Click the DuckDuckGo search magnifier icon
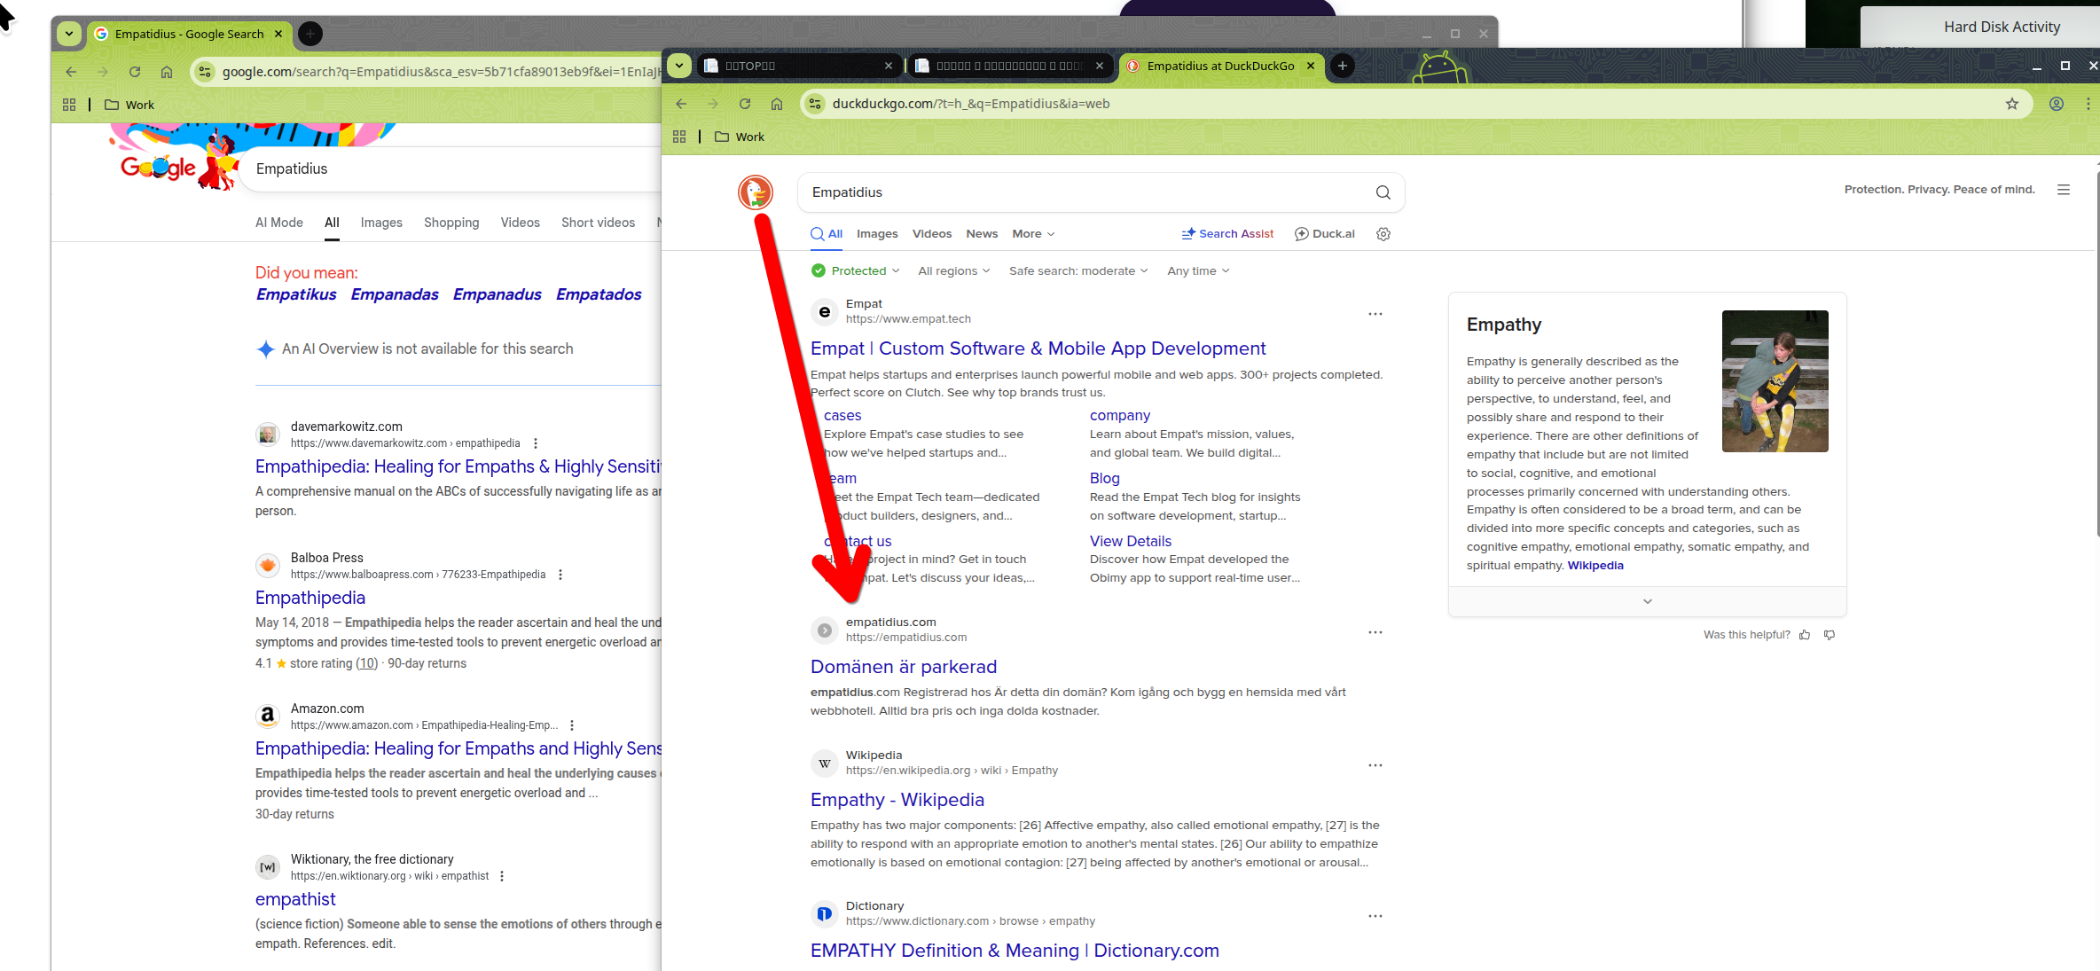This screenshot has height=971, width=2100. [x=1383, y=192]
